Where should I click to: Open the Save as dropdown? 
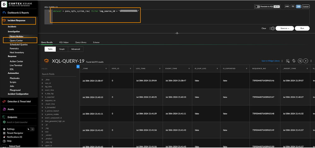coord(285,28)
